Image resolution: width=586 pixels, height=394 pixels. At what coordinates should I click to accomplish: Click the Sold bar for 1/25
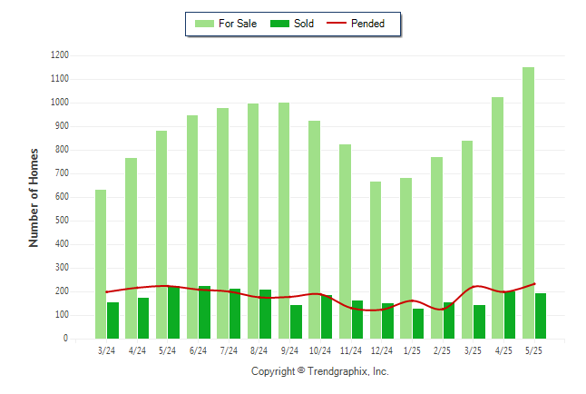point(418,324)
